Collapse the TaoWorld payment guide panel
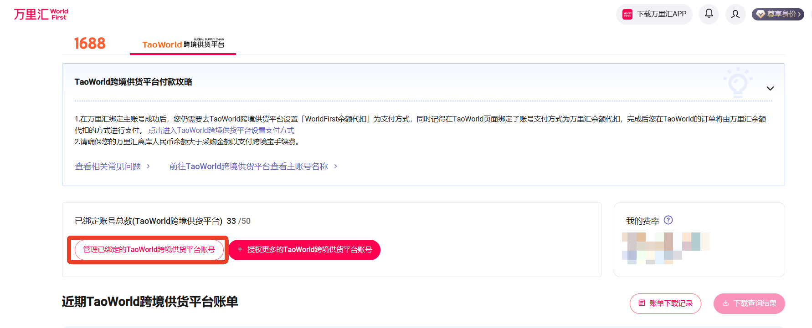Image resolution: width=812 pixels, height=328 pixels. [x=770, y=88]
